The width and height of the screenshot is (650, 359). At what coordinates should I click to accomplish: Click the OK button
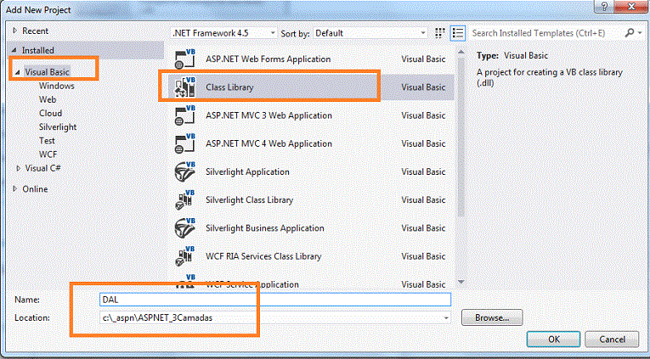[553, 339]
